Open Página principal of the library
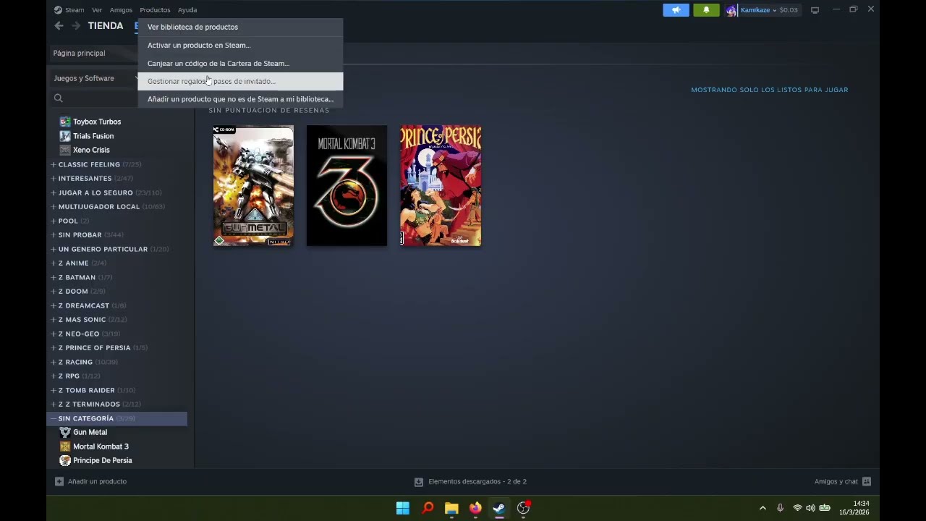Screen dimensions: 926x521 click(79, 53)
